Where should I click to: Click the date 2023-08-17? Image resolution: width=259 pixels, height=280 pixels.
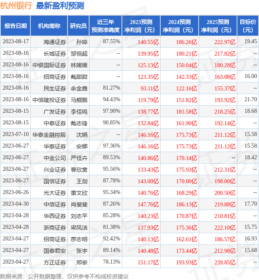pos(16,41)
